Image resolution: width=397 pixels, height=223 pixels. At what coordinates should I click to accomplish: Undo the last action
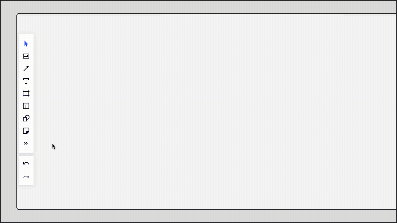(26, 164)
